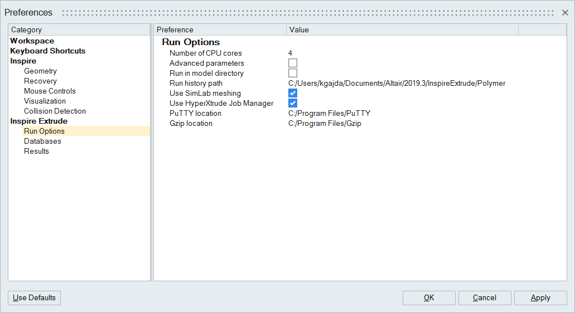575x313 pixels.
Task: Edit the Number of CPU cores value
Action: pos(291,53)
